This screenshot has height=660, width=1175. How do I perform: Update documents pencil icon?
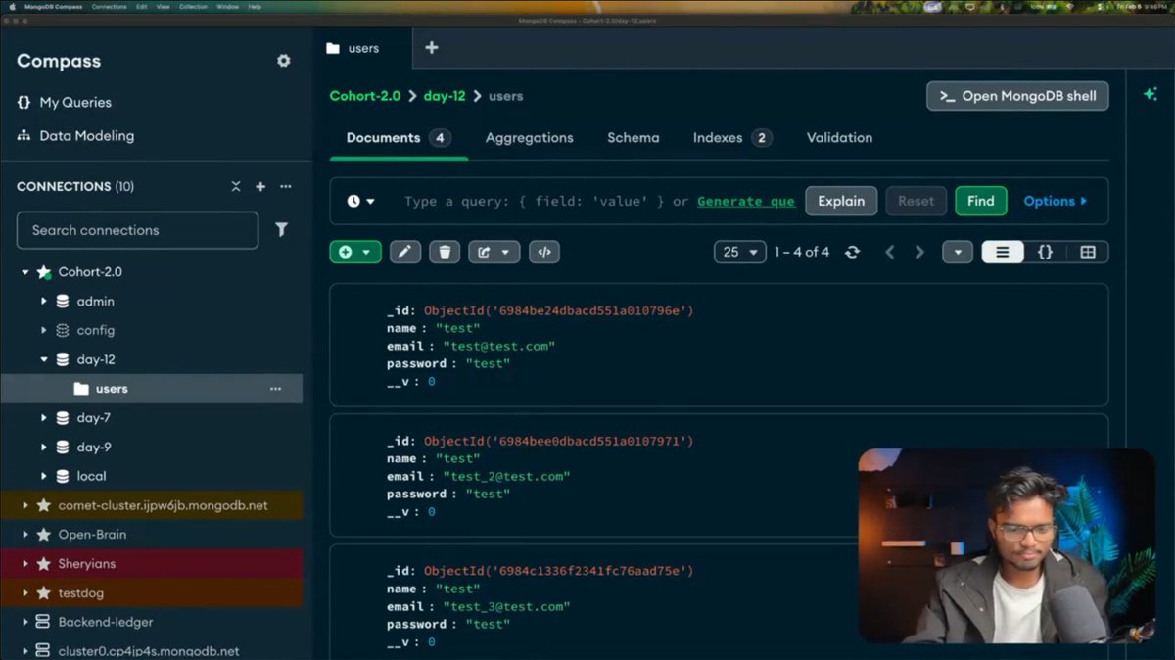pyautogui.click(x=405, y=252)
